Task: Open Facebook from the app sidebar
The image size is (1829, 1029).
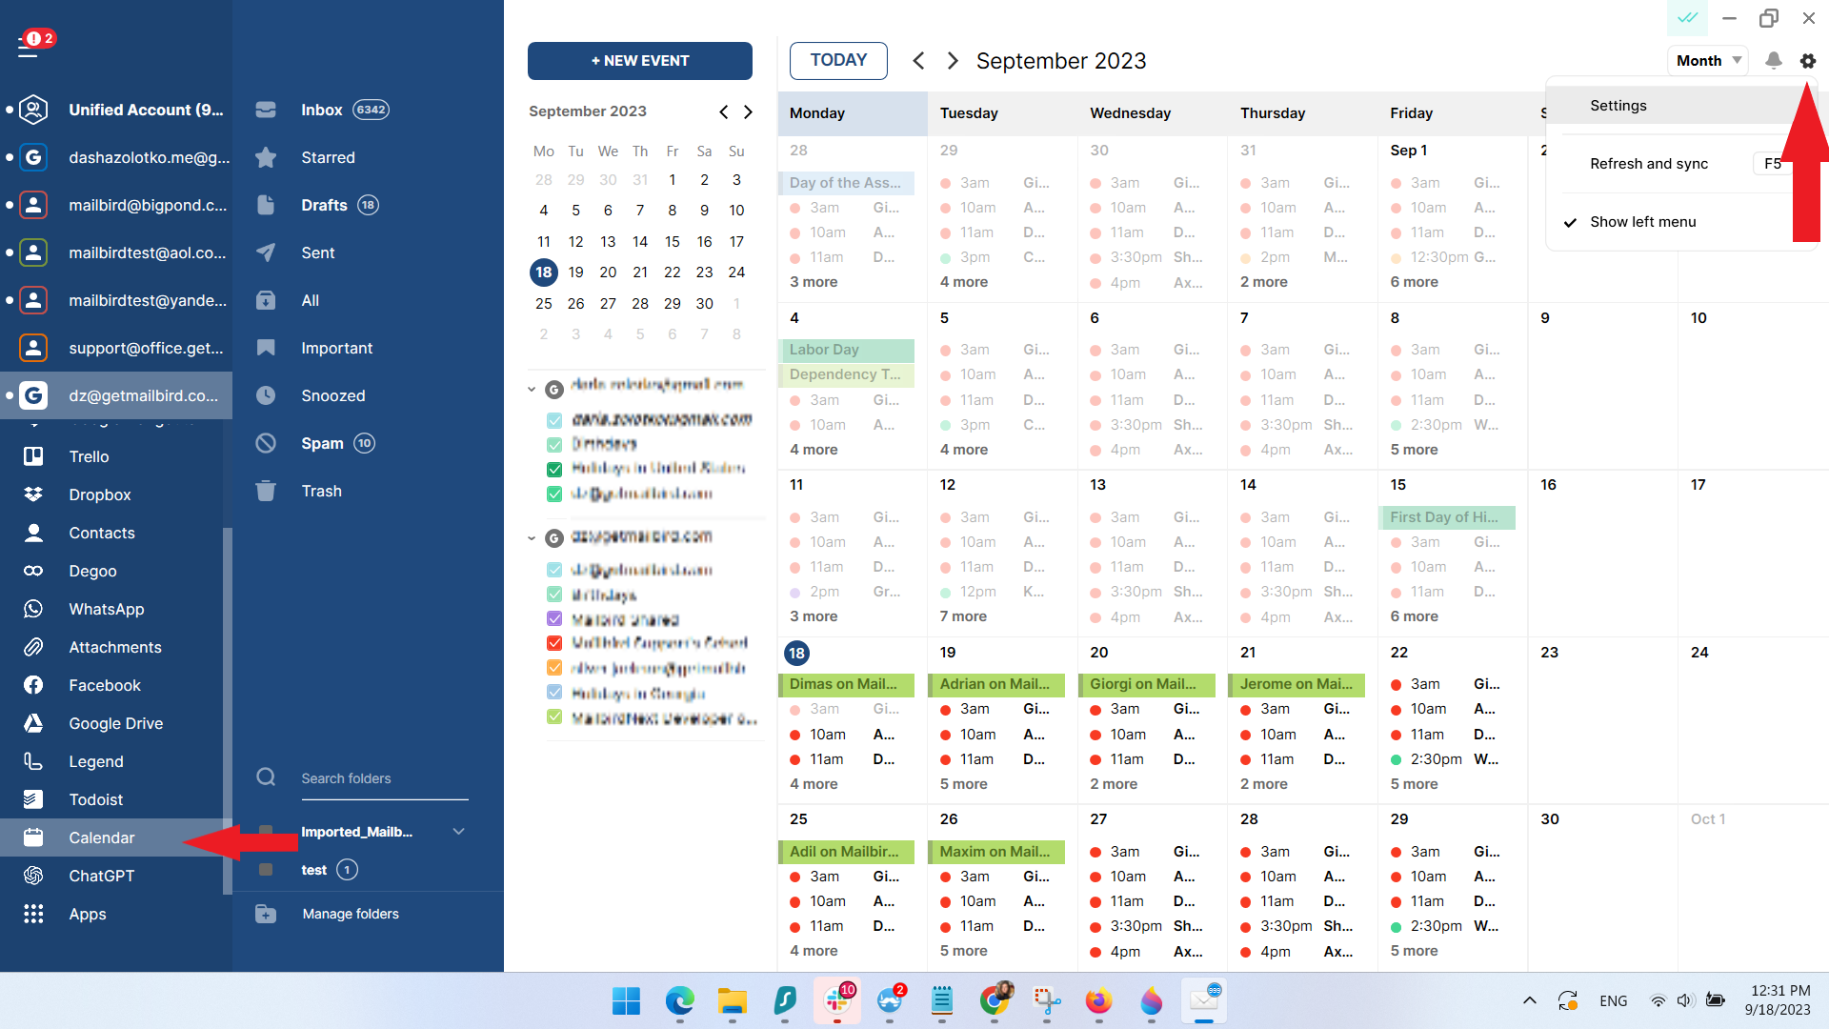Action: pyautogui.click(x=104, y=685)
